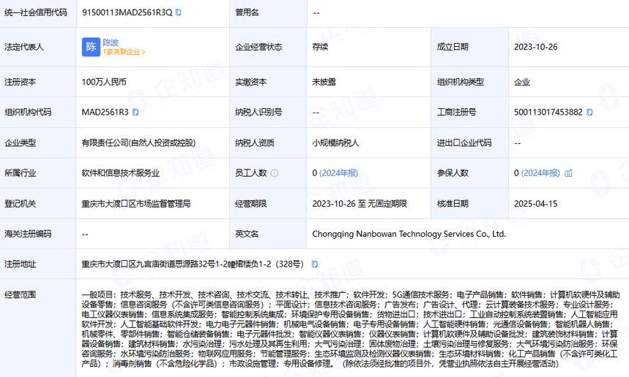Open employee count info tooltip icon

coord(275,173)
